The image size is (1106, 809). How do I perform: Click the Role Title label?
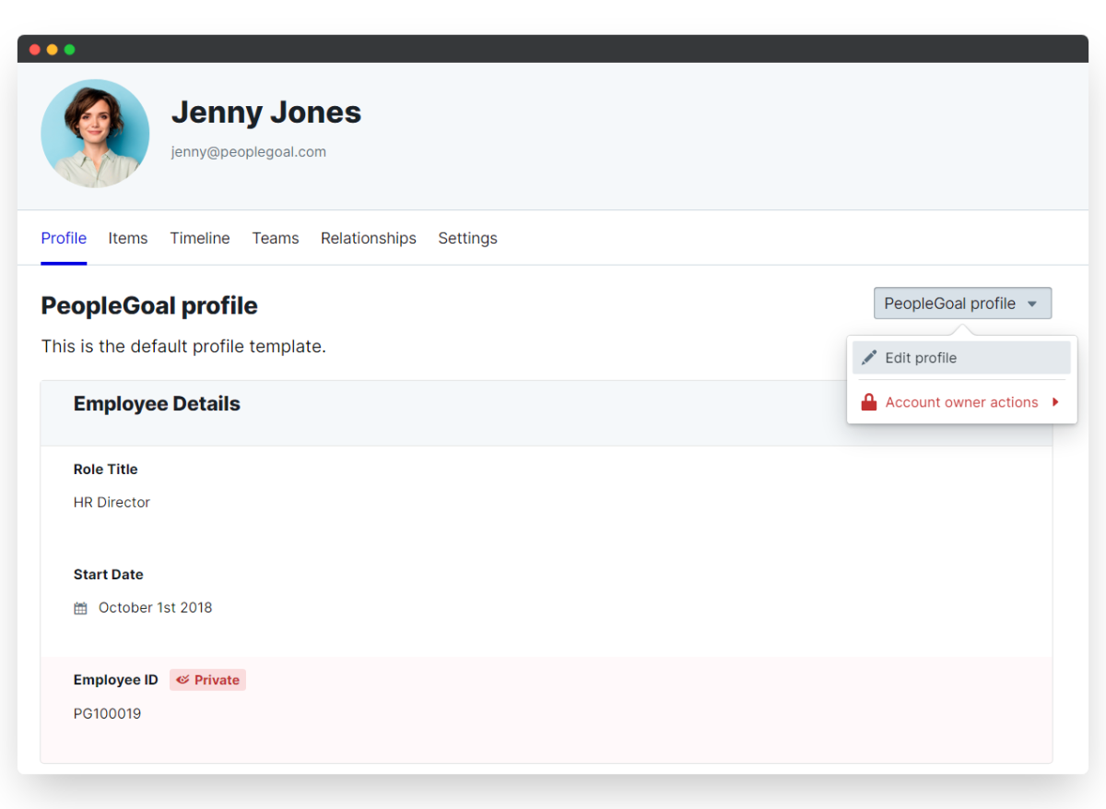point(106,470)
